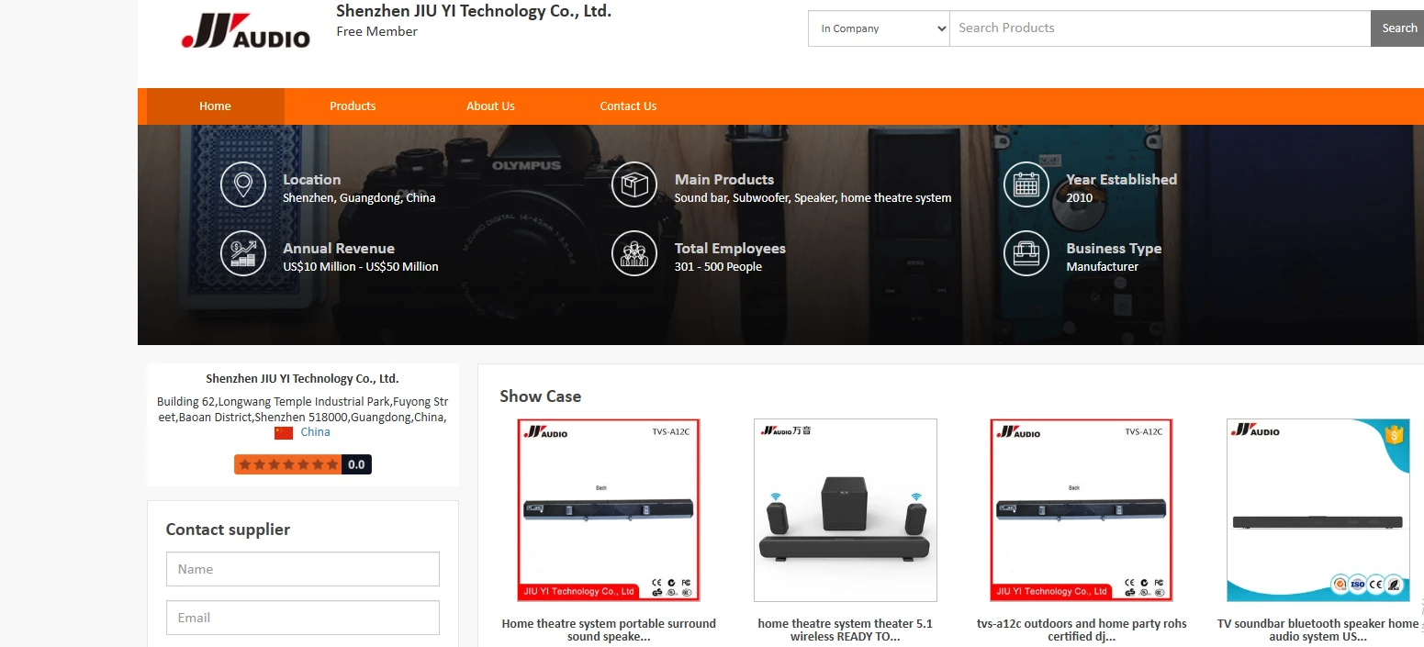The image size is (1424, 647).
Task: Open the Products tab
Action: point(353,106)
